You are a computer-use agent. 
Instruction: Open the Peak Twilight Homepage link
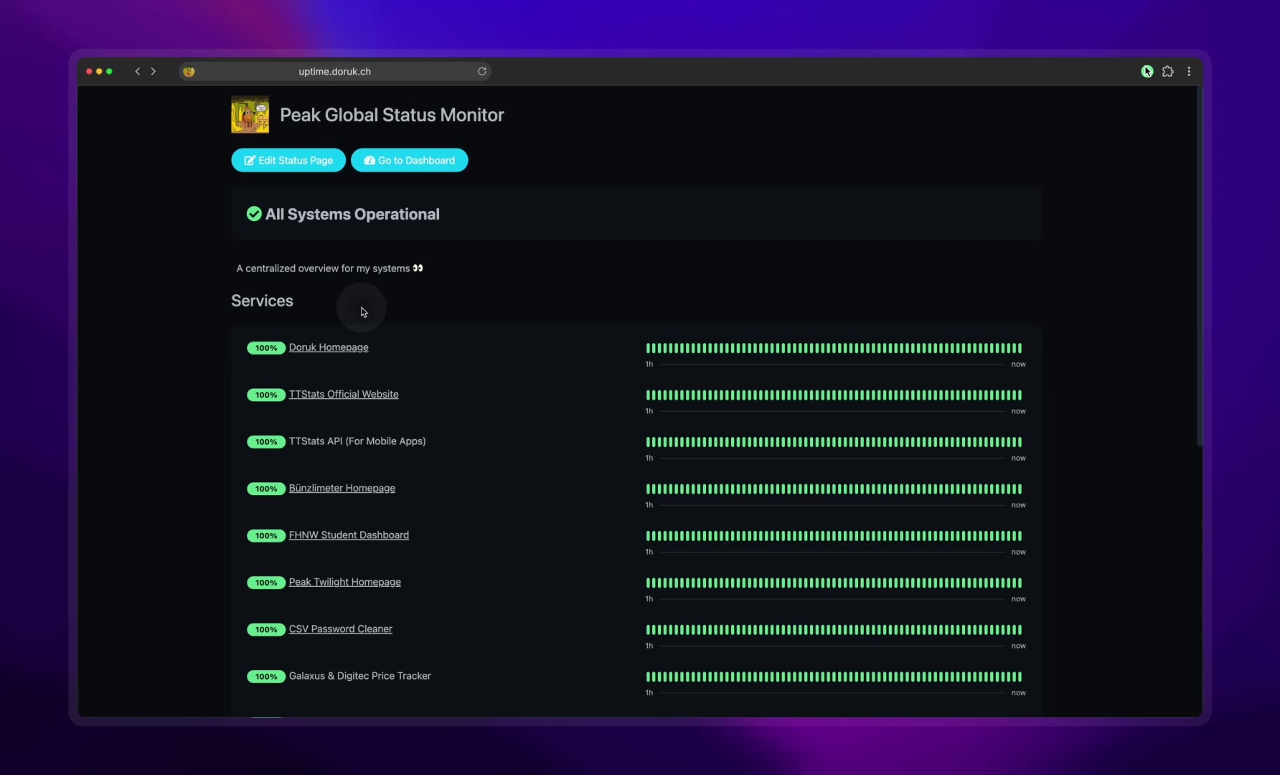tap(344, 582)
